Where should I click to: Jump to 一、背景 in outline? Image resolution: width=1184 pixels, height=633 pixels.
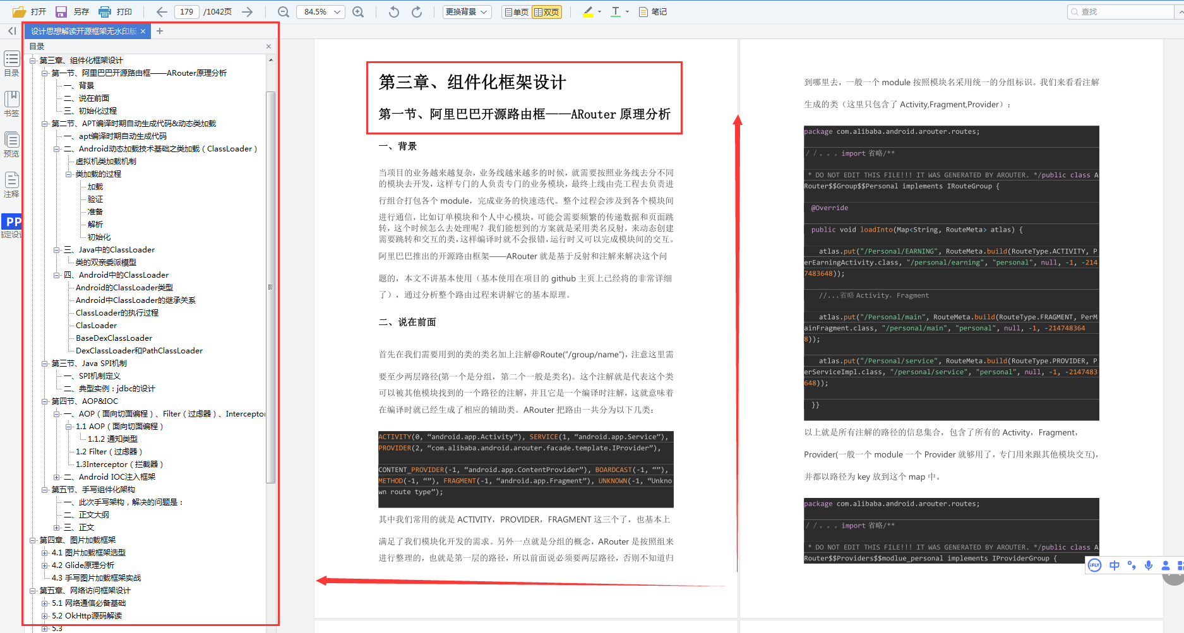[x=79, y=86]
